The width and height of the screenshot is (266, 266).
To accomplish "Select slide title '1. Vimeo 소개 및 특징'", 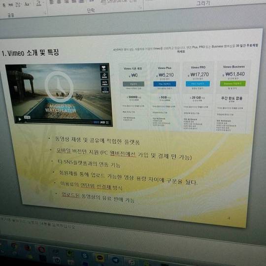I will point(30,53).
